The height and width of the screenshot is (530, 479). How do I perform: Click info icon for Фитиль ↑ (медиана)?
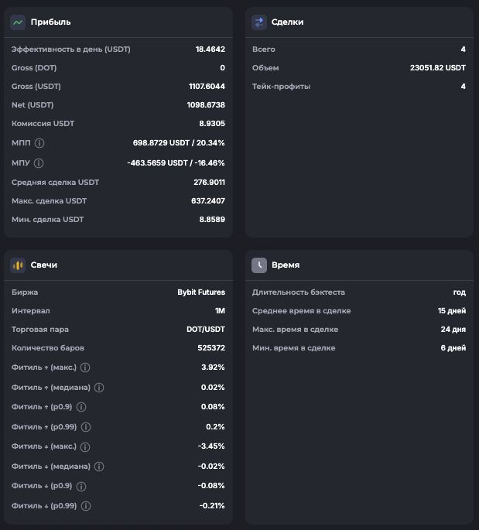click(x=99, y=388)
